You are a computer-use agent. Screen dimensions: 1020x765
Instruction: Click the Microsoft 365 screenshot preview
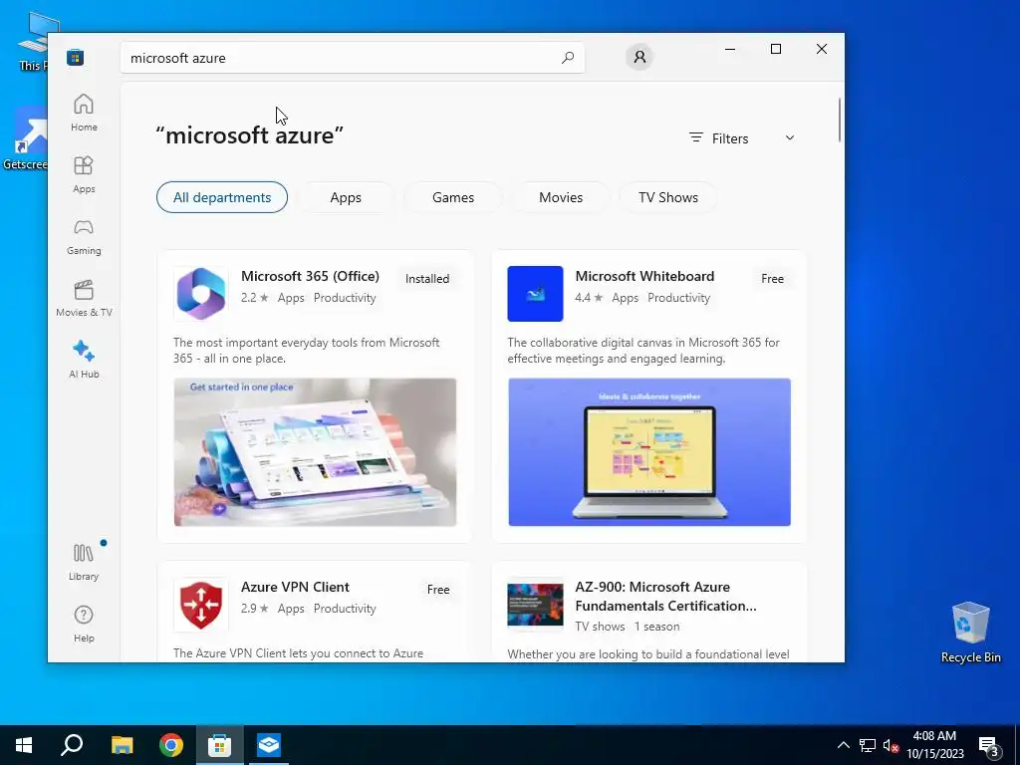tap(315, 452)
